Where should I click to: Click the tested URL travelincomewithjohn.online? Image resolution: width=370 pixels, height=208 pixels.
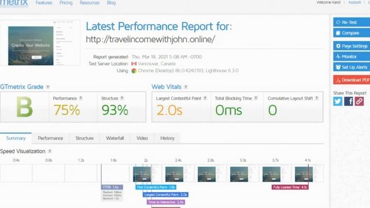(150, 39)
